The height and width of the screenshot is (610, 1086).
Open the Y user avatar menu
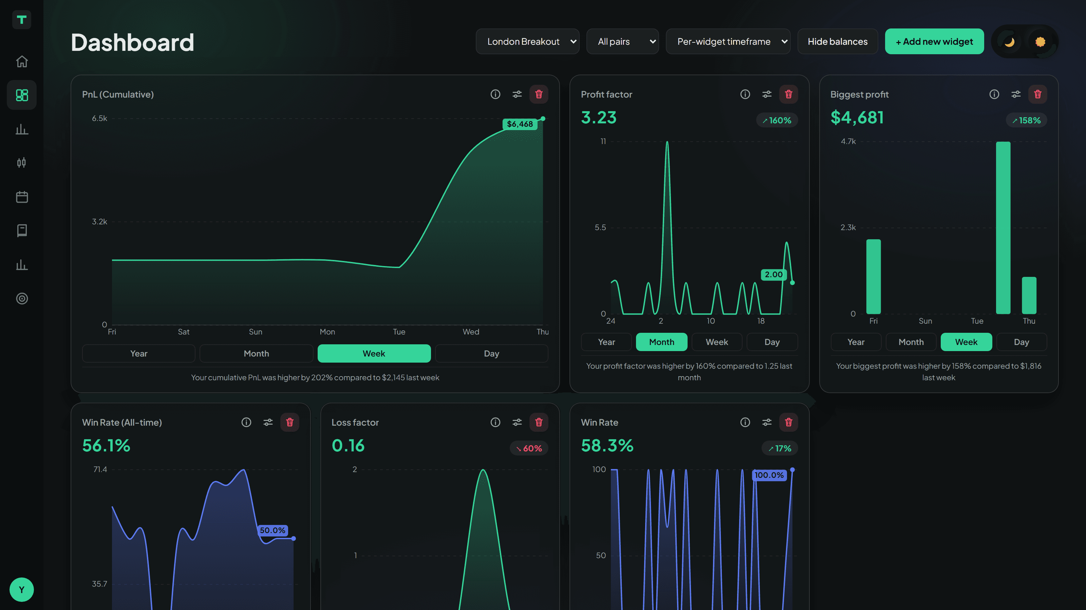21,589
